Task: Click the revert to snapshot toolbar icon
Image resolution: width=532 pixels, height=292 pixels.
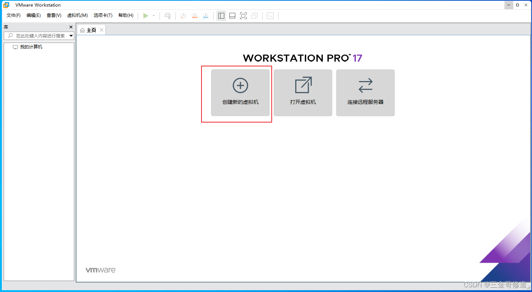Action: (194, 16)
